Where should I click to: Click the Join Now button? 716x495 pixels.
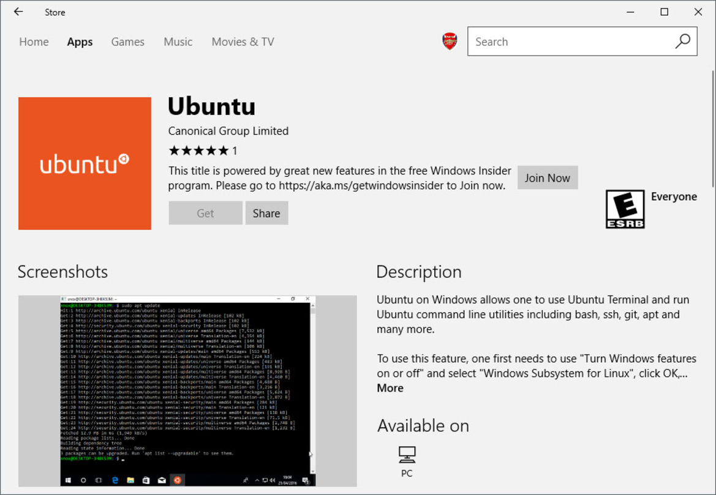point(548,177)
